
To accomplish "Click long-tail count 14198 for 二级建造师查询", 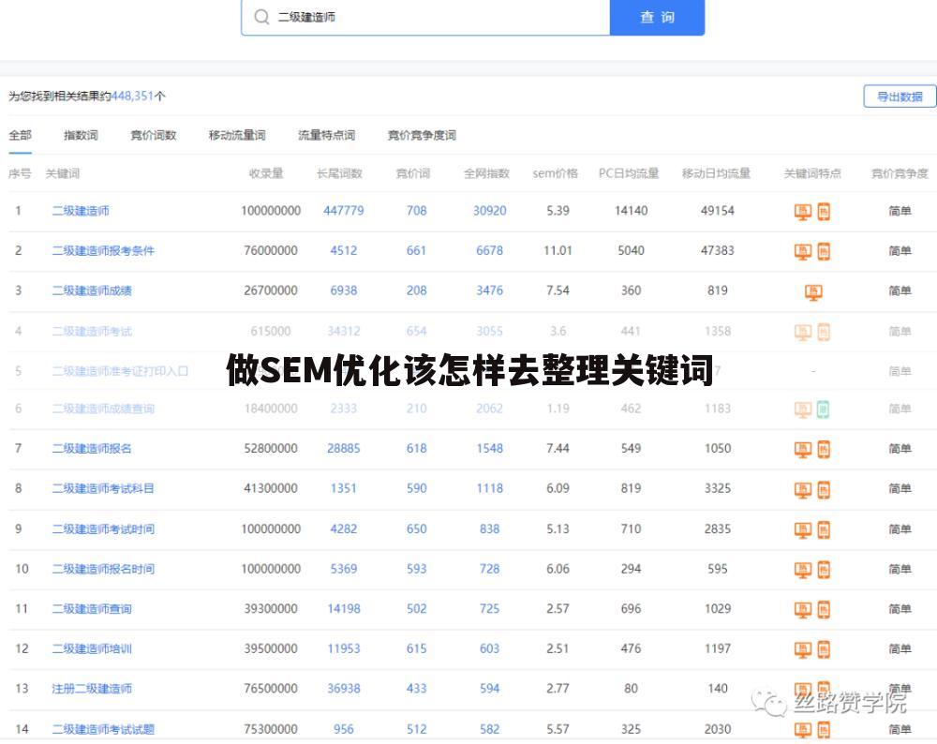I will point(344,608).
